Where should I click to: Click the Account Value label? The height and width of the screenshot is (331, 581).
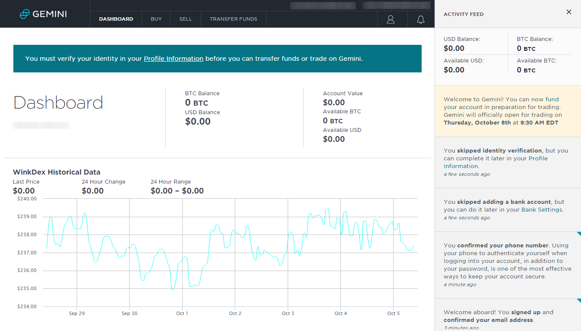click(x=343, y=93)
